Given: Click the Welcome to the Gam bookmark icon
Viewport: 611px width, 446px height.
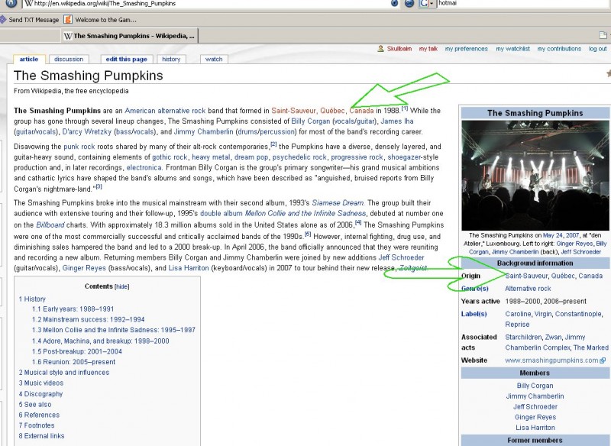Looking at the screenshot, I should 68,20.
